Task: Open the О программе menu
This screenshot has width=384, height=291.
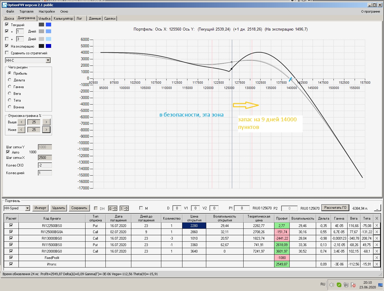Action: pos(370,11)
